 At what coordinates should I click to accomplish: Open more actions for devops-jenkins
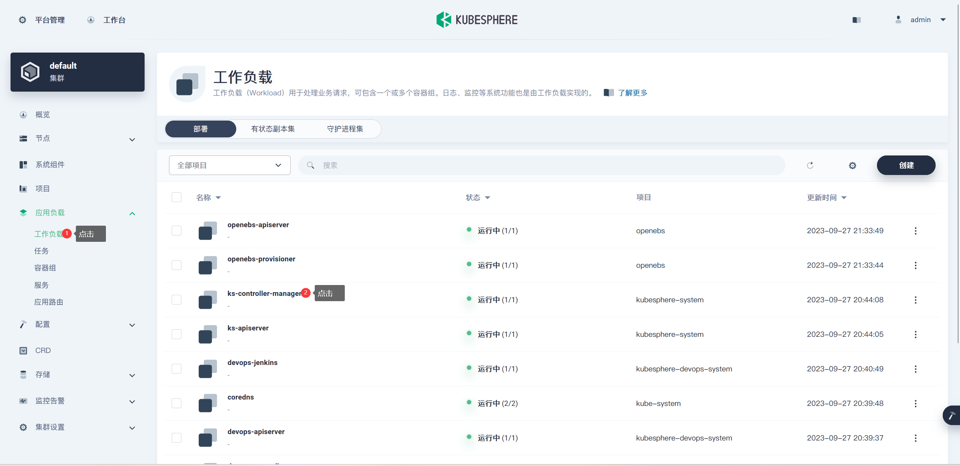(915, 369)
